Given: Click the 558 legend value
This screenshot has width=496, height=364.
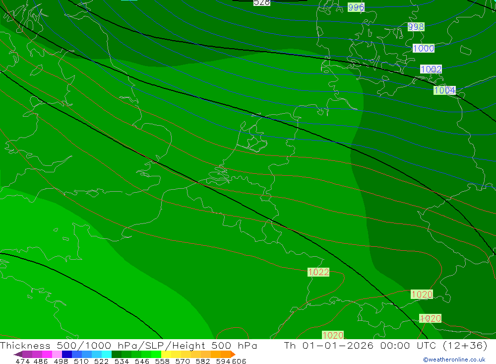Looking at the screenshot, I should 162,362.
